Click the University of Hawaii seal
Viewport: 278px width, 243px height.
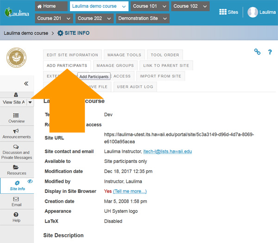(x=16, y=58)
